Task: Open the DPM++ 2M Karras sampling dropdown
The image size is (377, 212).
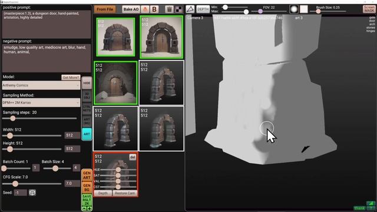Action: pyautogui.click(x=41, y=102)
